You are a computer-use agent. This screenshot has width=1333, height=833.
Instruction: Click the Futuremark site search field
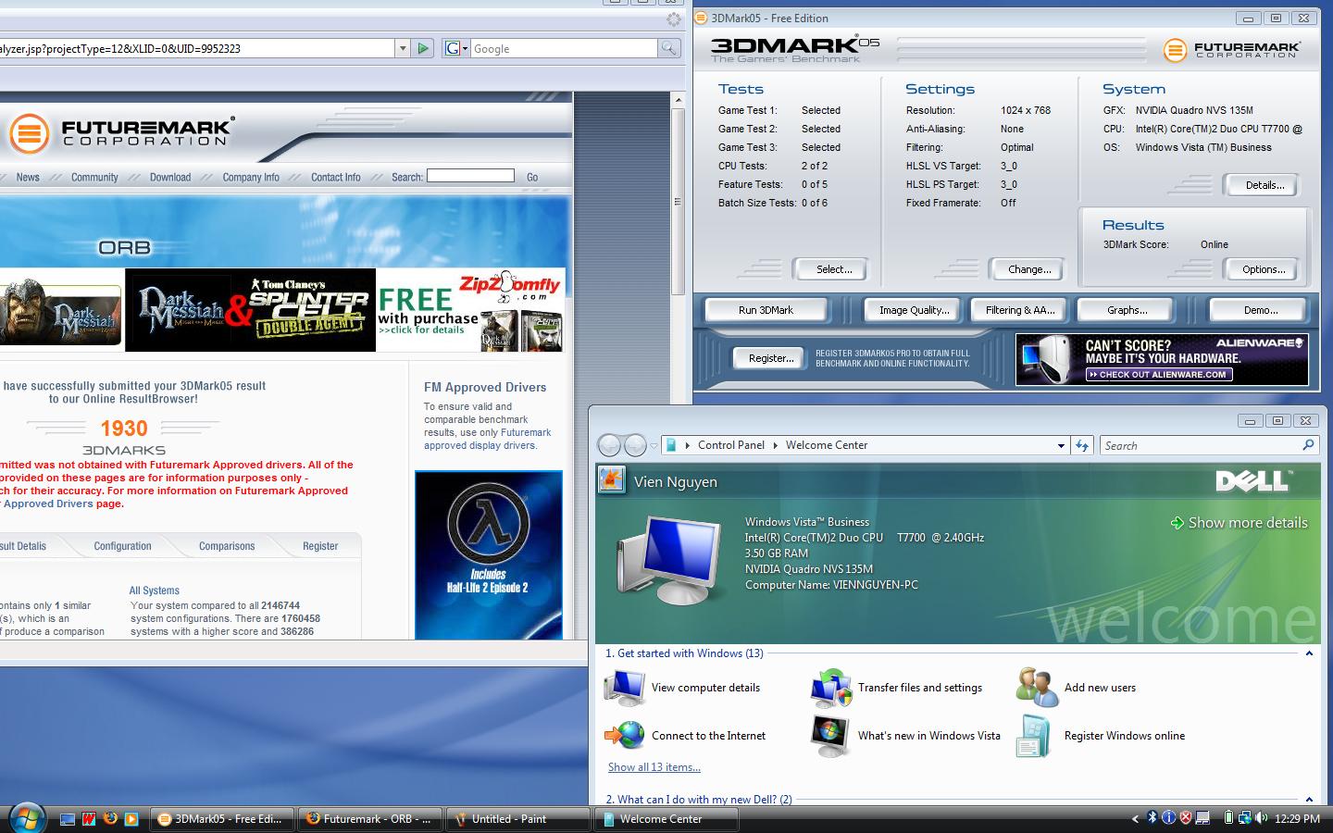coord(470,176)
